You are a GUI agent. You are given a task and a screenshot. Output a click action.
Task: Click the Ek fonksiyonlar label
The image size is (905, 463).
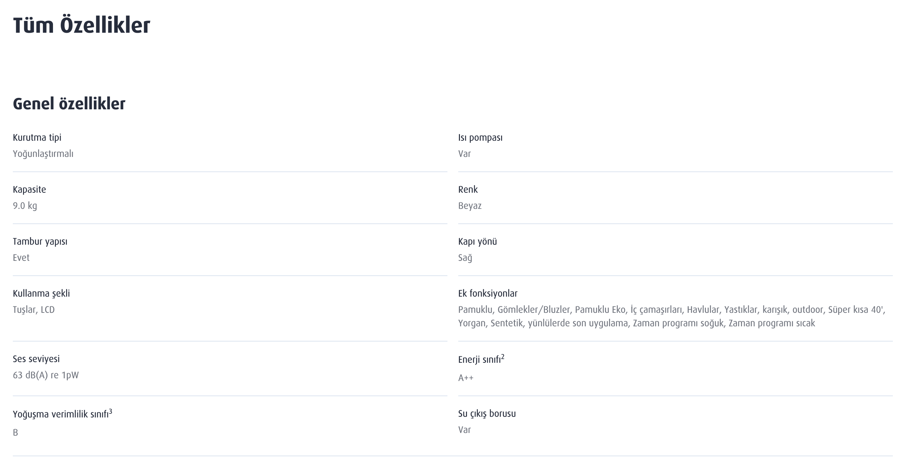point(488,293)
